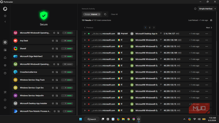Screen dimensions: 219x123
Task: Click the copy icon beside the scope filter
Action: click(x=105, y=14)
